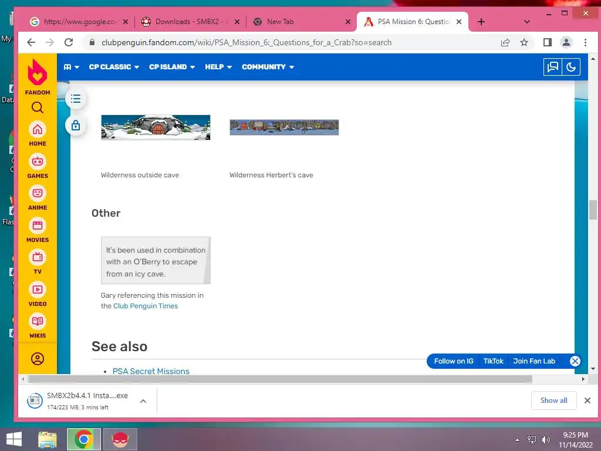Expand the COMMUNITY menu
This screenshot has height=451, width=601.
pyautogui.click(x=268, y=67)
